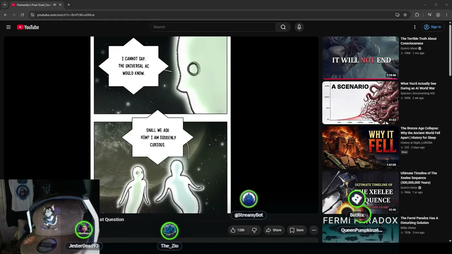Go back with the browser back arrow
Image resolution: width=452 pixels, height=254 pixels.
[5, 15]
